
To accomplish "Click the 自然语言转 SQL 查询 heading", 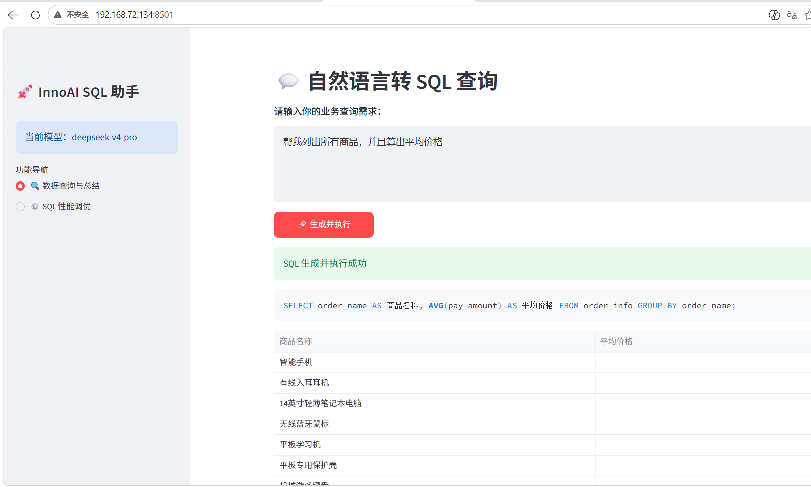I will pos(388,81).
